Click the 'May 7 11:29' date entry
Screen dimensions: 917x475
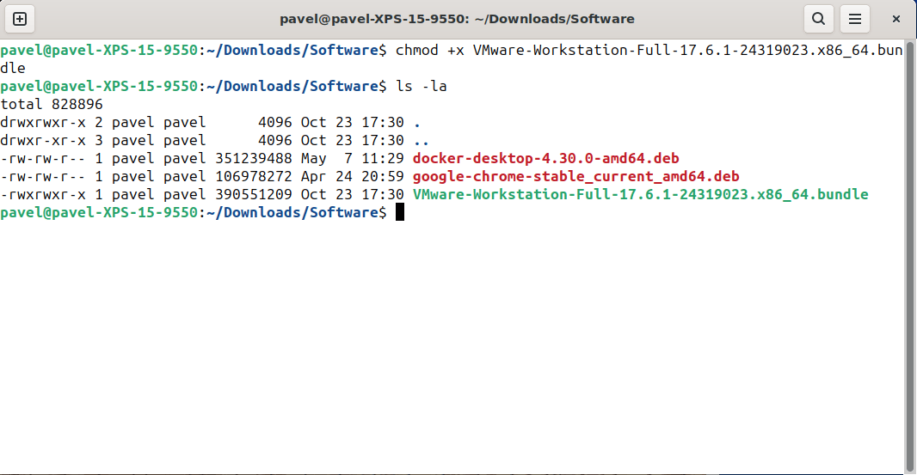pos(352,158)
